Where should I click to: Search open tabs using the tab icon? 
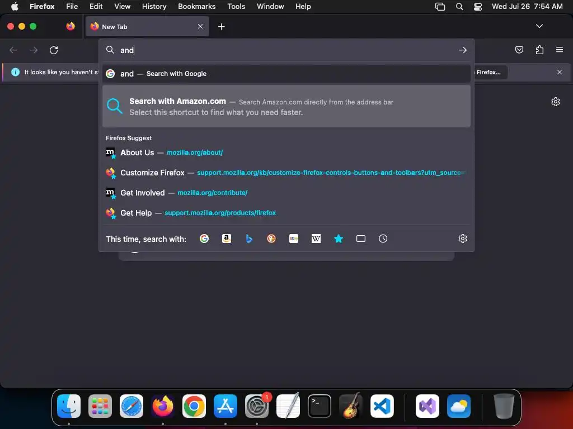(361, 239)
